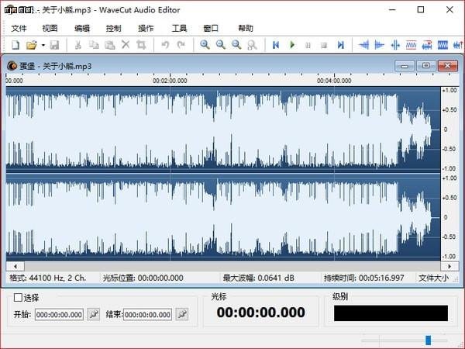Create a new file with toolbar icon

pyautogui.click(x=15, y=45)
